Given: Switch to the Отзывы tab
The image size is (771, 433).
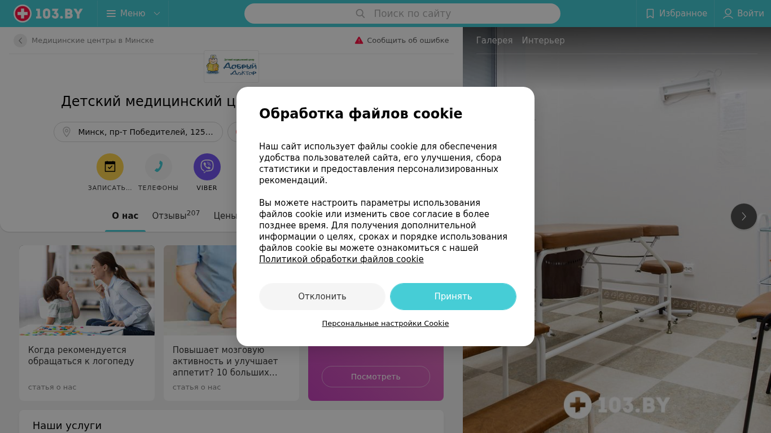Looking at the screenshot, I should [176, 215].
